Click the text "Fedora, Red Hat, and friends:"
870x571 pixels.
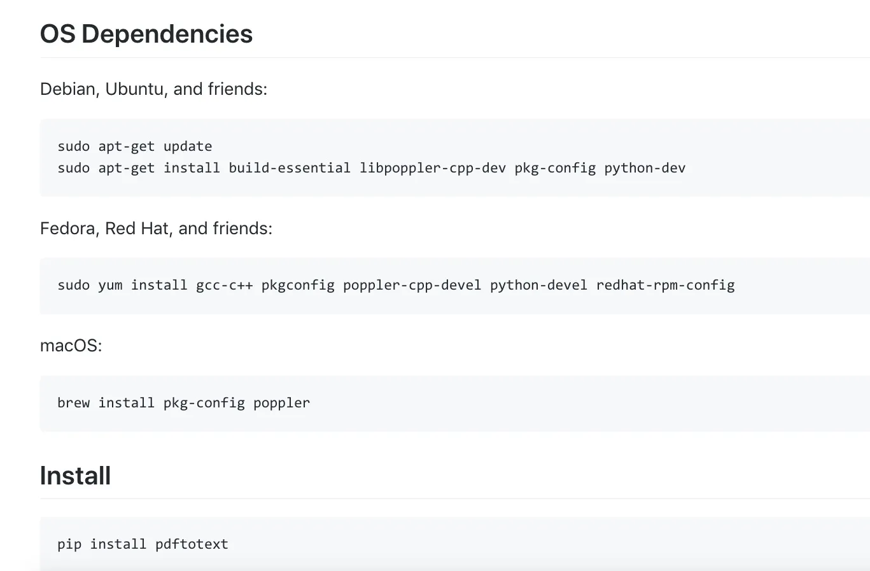click(156, 229)
